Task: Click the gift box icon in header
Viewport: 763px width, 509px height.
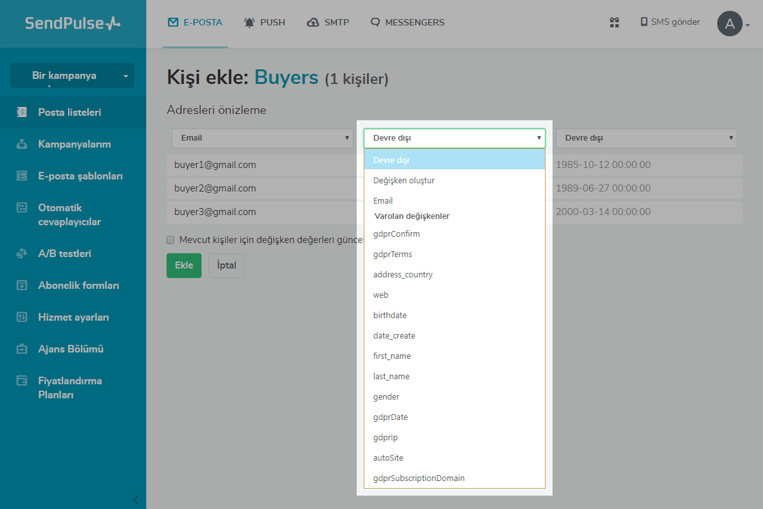Action: coord(614,22)
